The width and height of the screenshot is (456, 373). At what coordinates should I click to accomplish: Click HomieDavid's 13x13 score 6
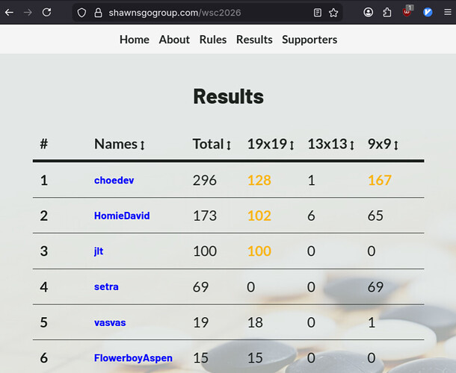click(x=311, y=216)
